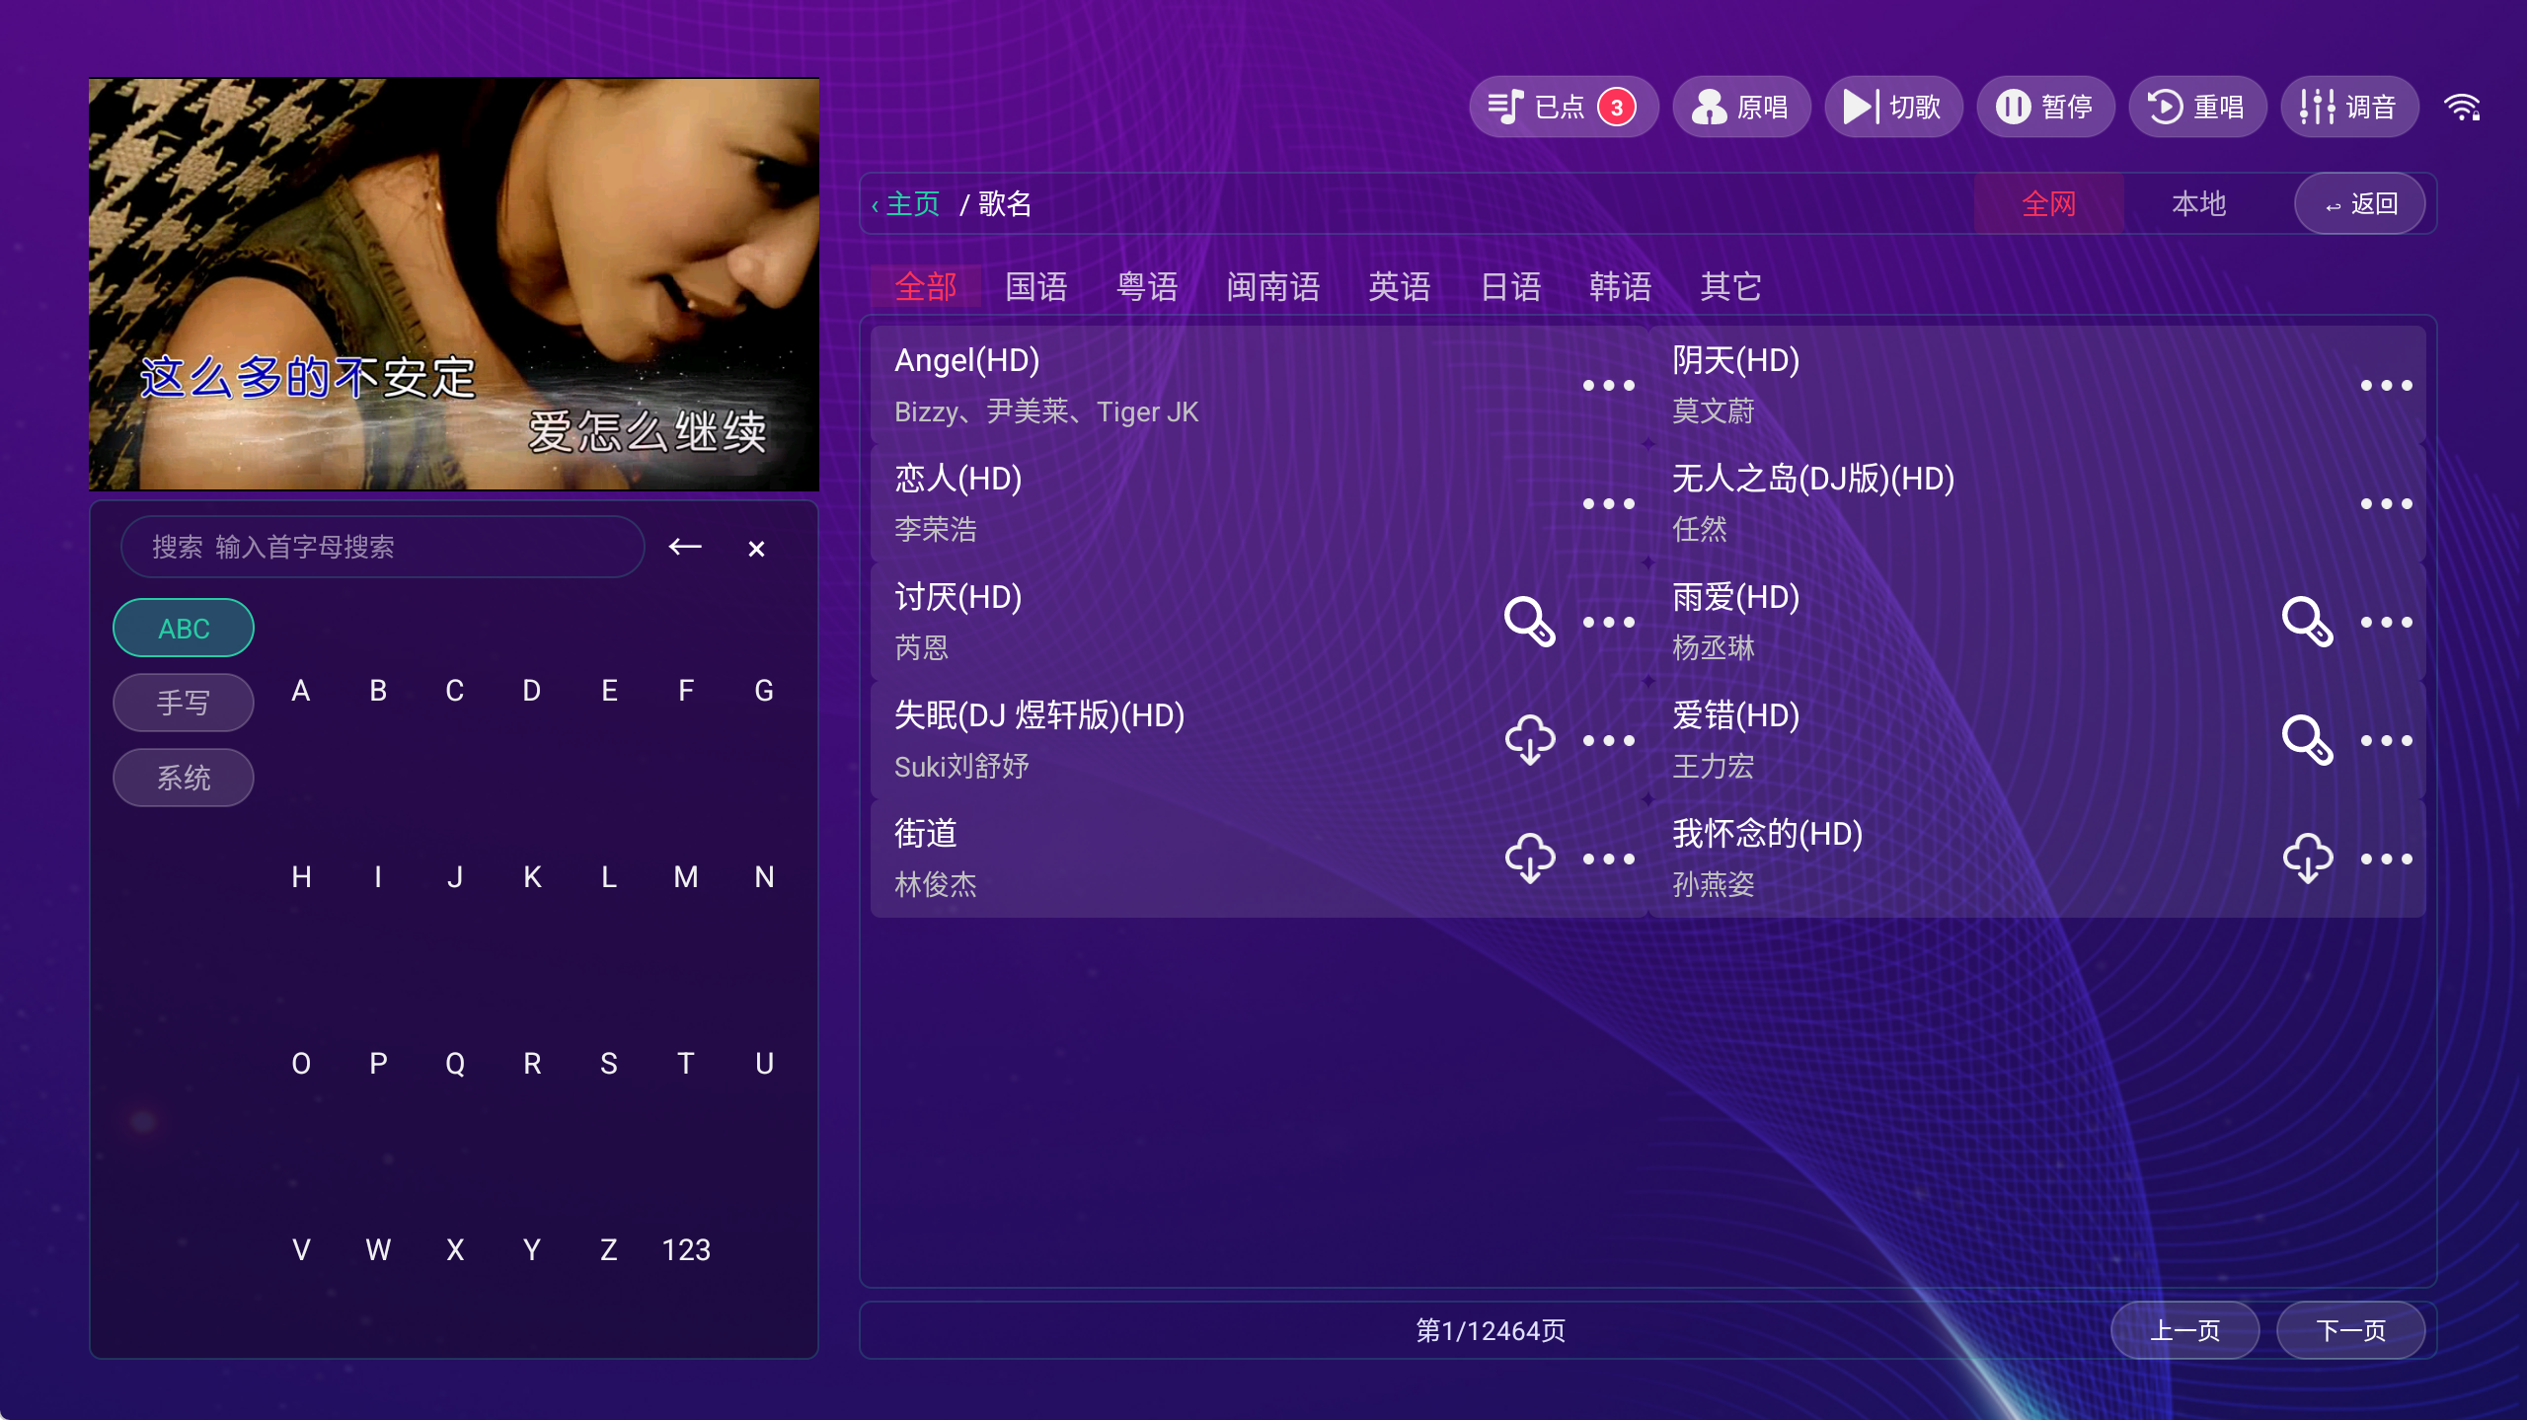Download 街道 via the cloud icon
The image size is (2527, 1420).
pyautogui.click(x=1530, y=859)
